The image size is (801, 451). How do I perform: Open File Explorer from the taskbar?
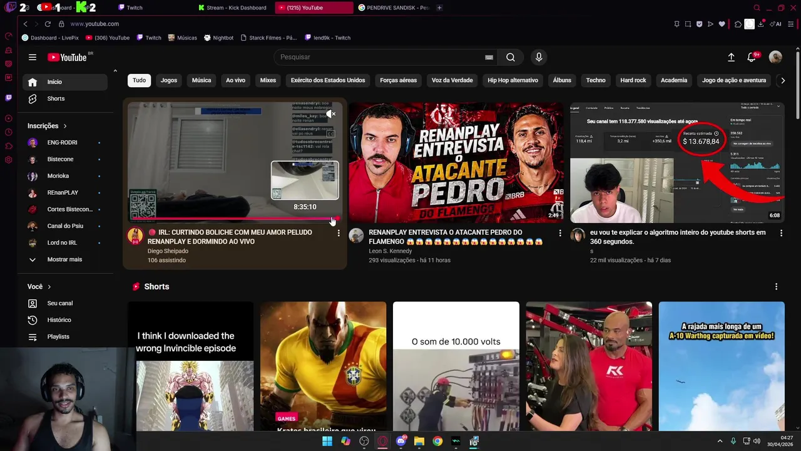[419, 441]
